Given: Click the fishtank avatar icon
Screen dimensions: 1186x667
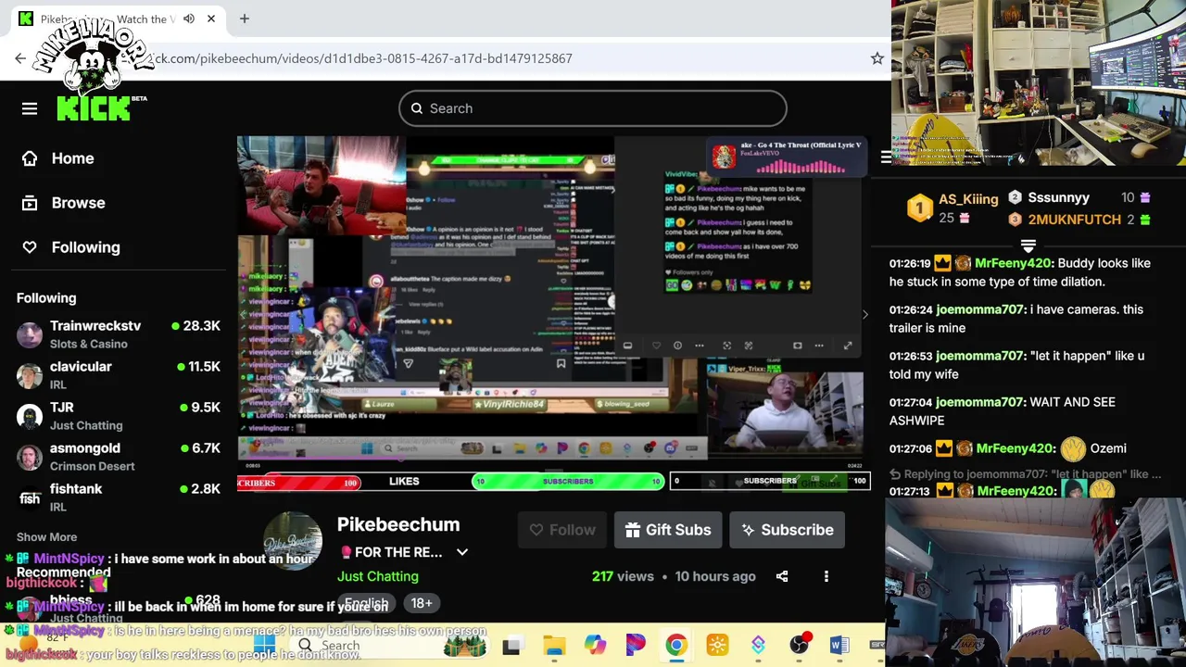Looking at the screenshot, I should pos(30,498).
